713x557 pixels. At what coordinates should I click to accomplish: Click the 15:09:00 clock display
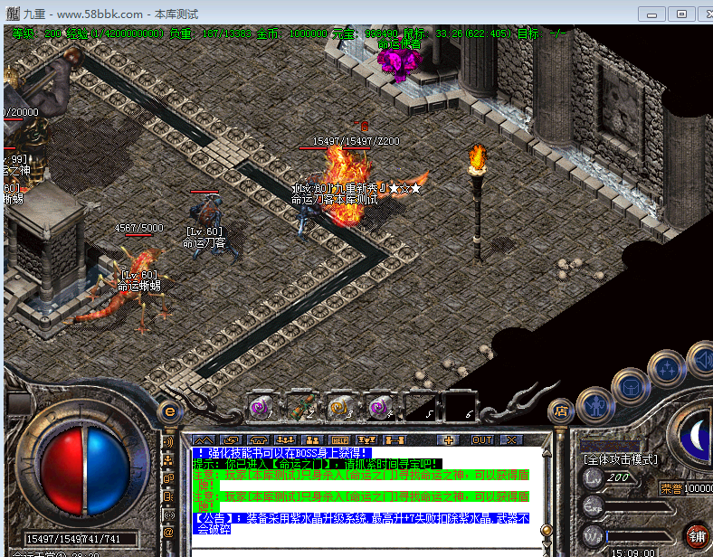pyautogui.click(x=633, y=552)
